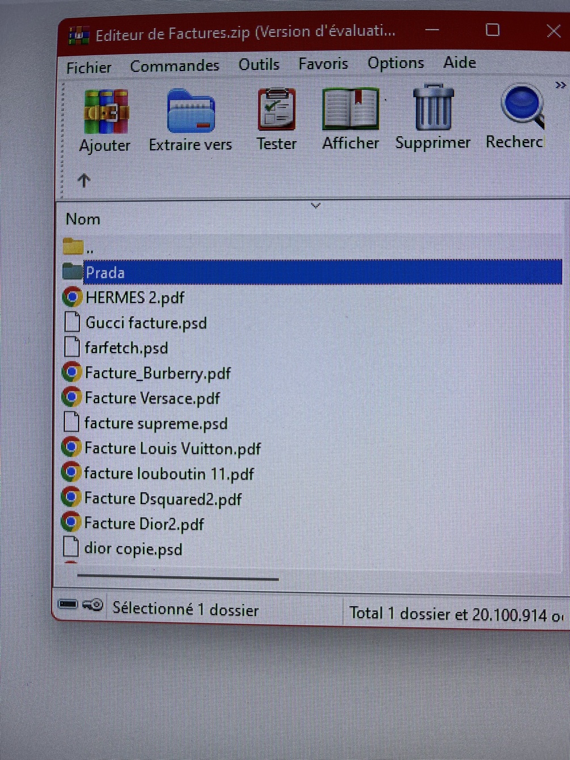Click the WinRAR title bar icon
Viewport: 570px width, 760px height.
[x=79, y=36]
